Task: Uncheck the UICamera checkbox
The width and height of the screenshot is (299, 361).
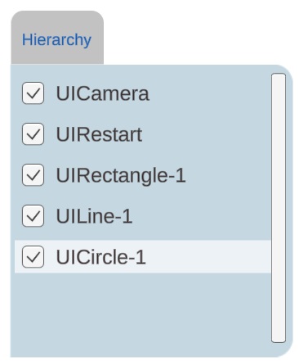Action: pos(33,93)
